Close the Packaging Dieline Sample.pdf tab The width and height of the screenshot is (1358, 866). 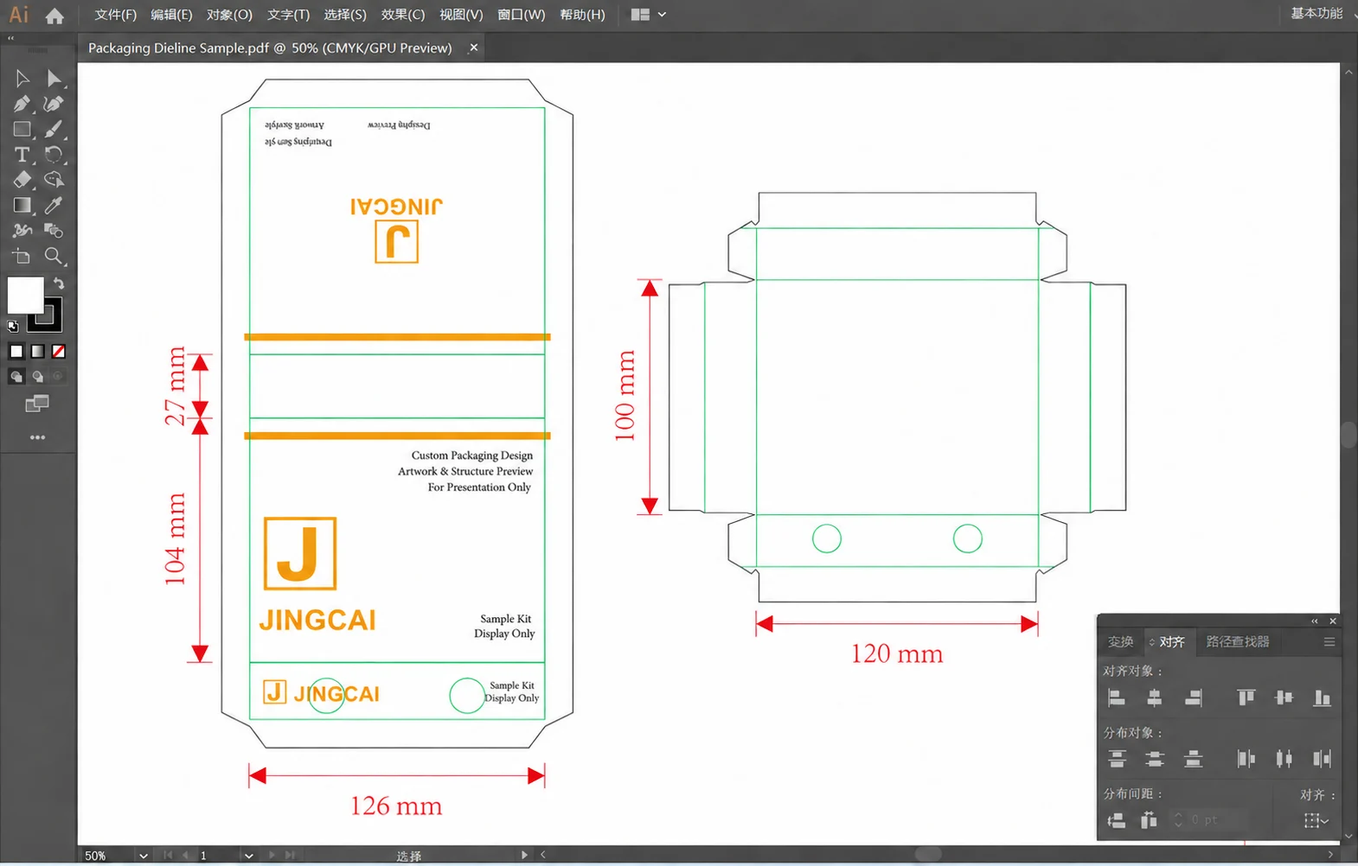tap(473, 48)
